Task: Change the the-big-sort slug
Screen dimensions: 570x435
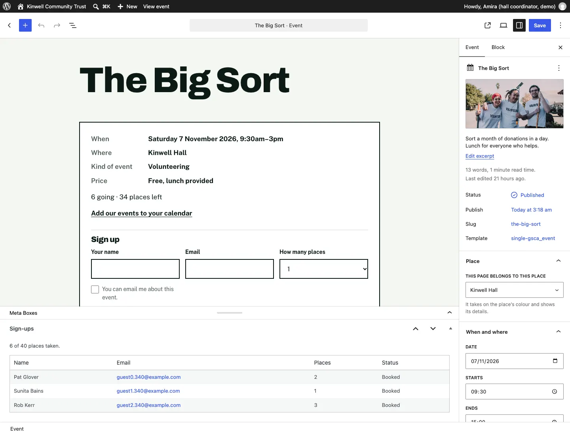Action: pos(526,224)
